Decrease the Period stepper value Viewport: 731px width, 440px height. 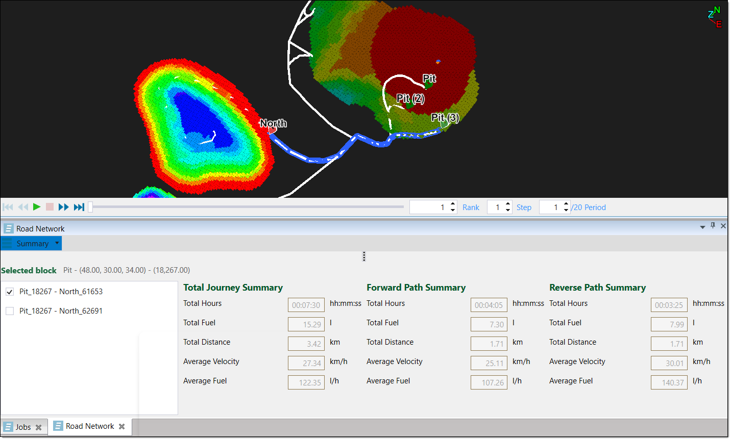[566, 210]
